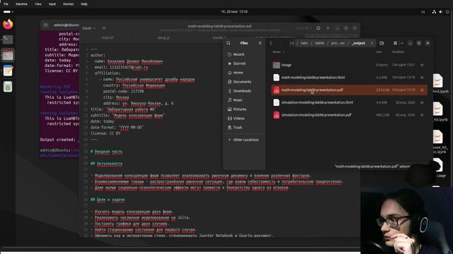
Task: Select the image folder
Action: (349, 65)
